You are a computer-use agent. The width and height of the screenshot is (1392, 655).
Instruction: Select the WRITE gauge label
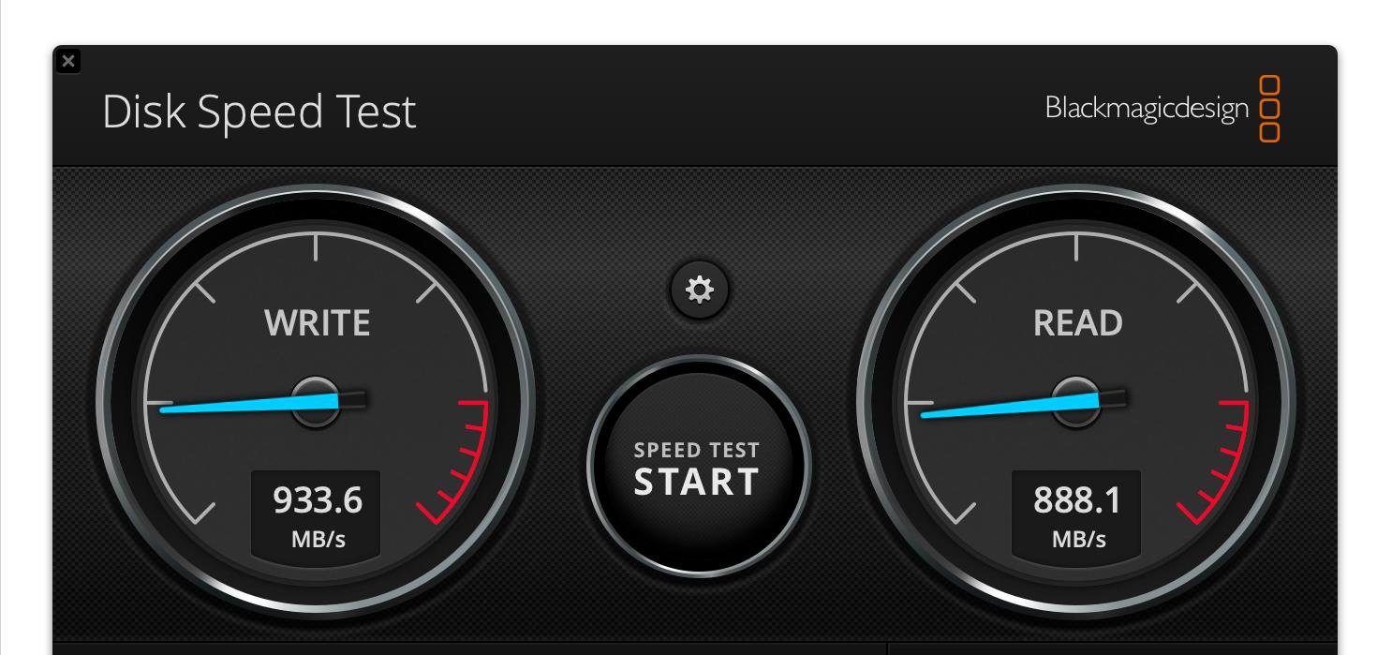317,323
